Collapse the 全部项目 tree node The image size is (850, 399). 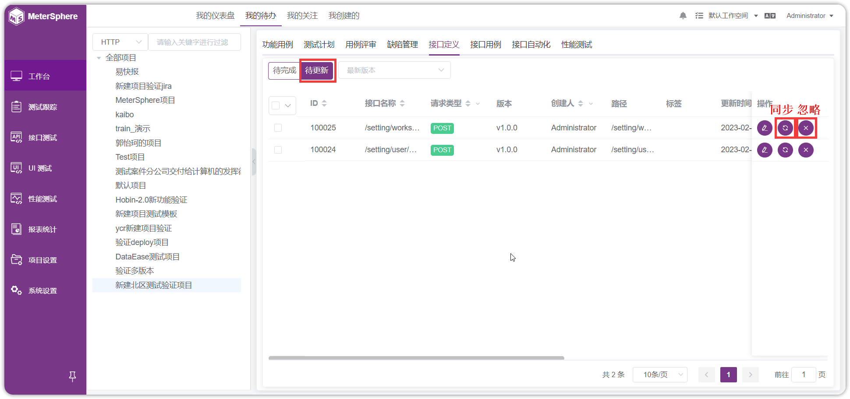coord(99,58)
